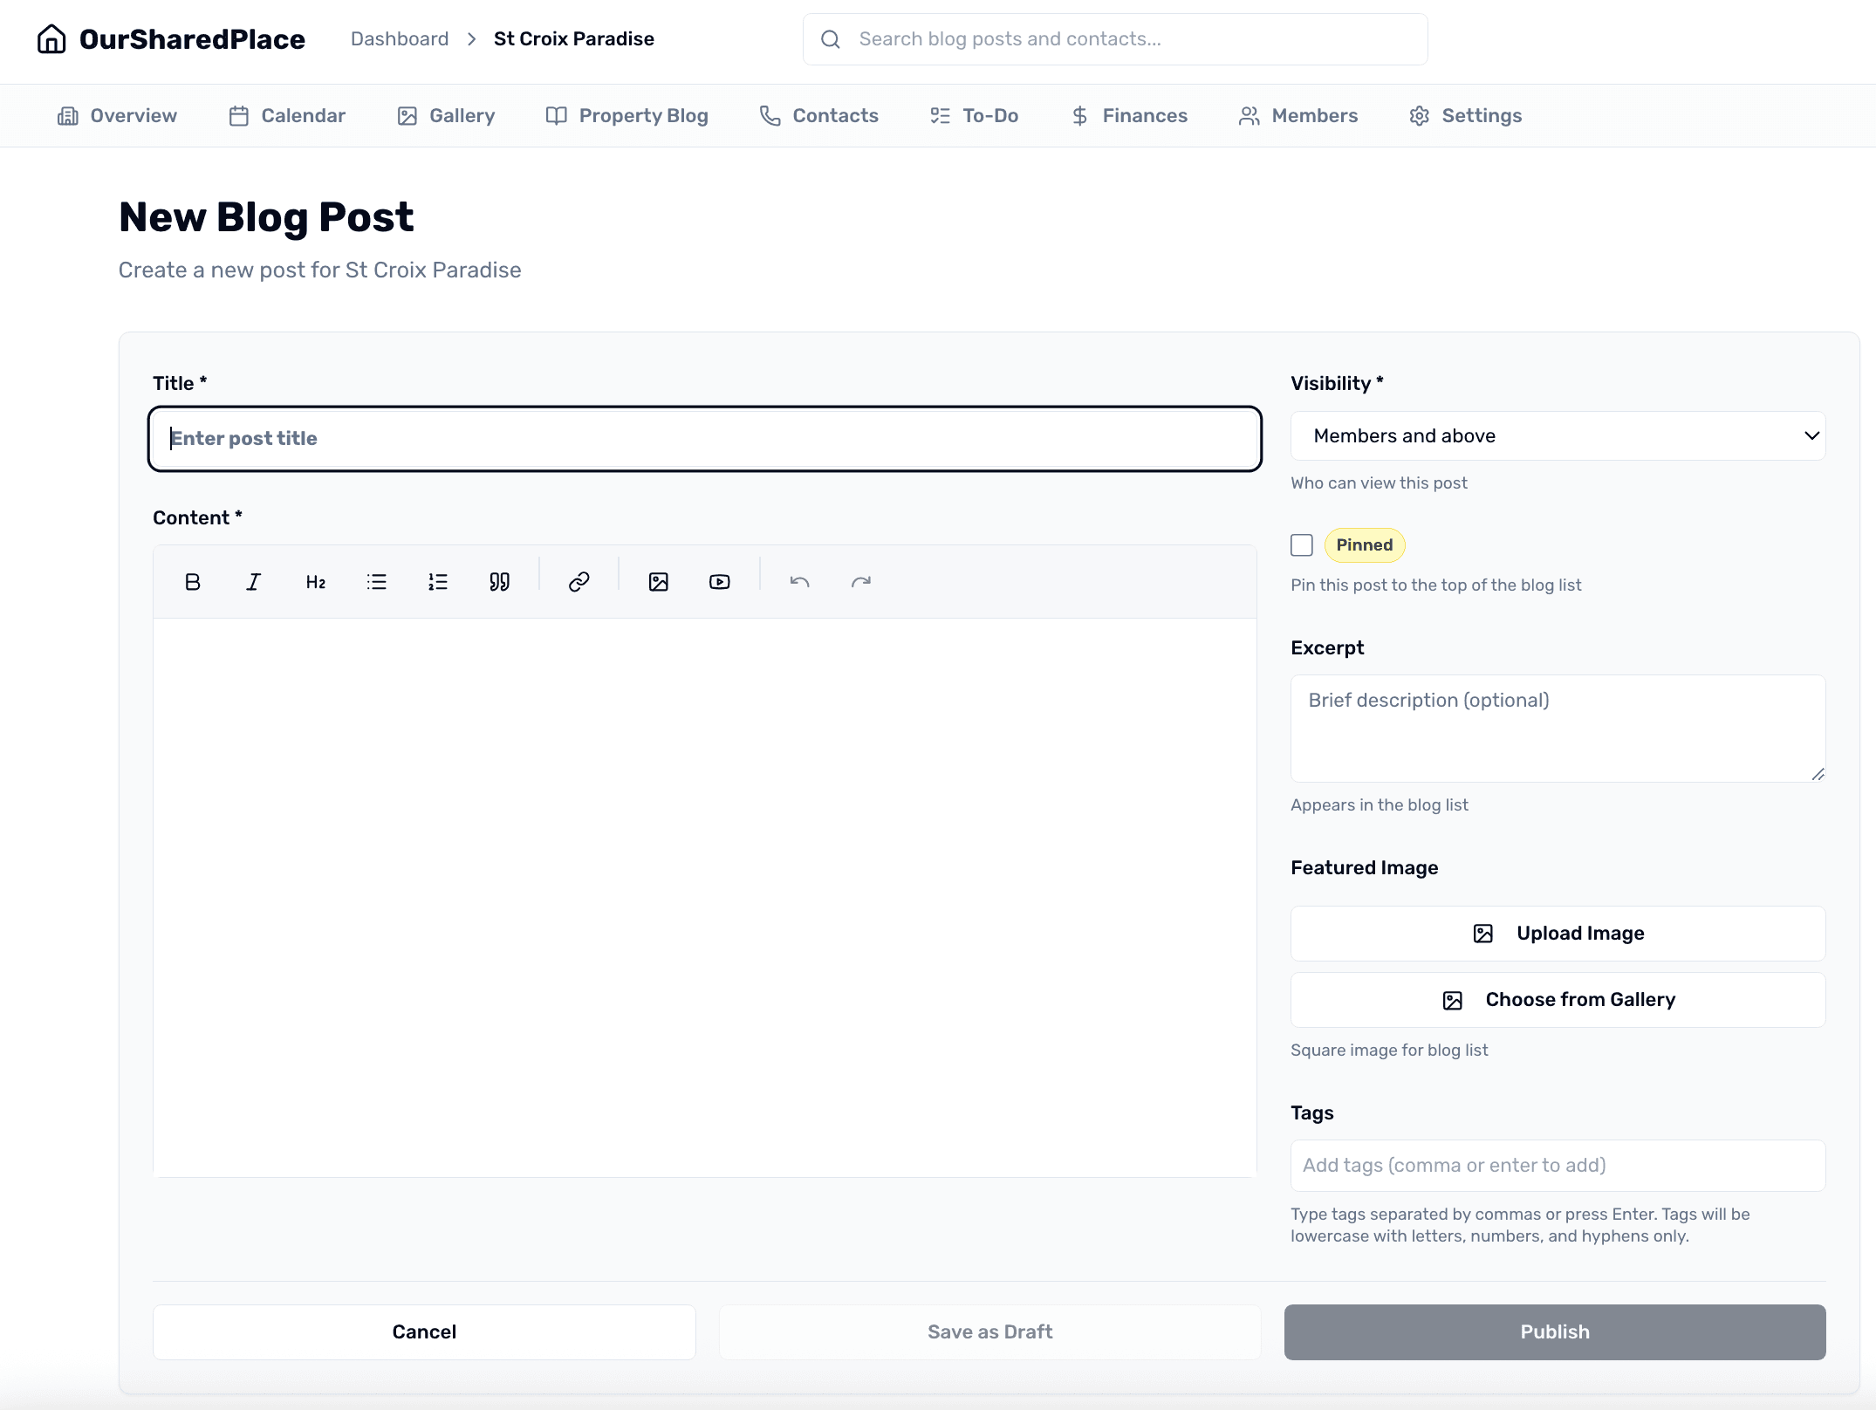
Task: Click the Publish button
Action: [1554, 1331]
